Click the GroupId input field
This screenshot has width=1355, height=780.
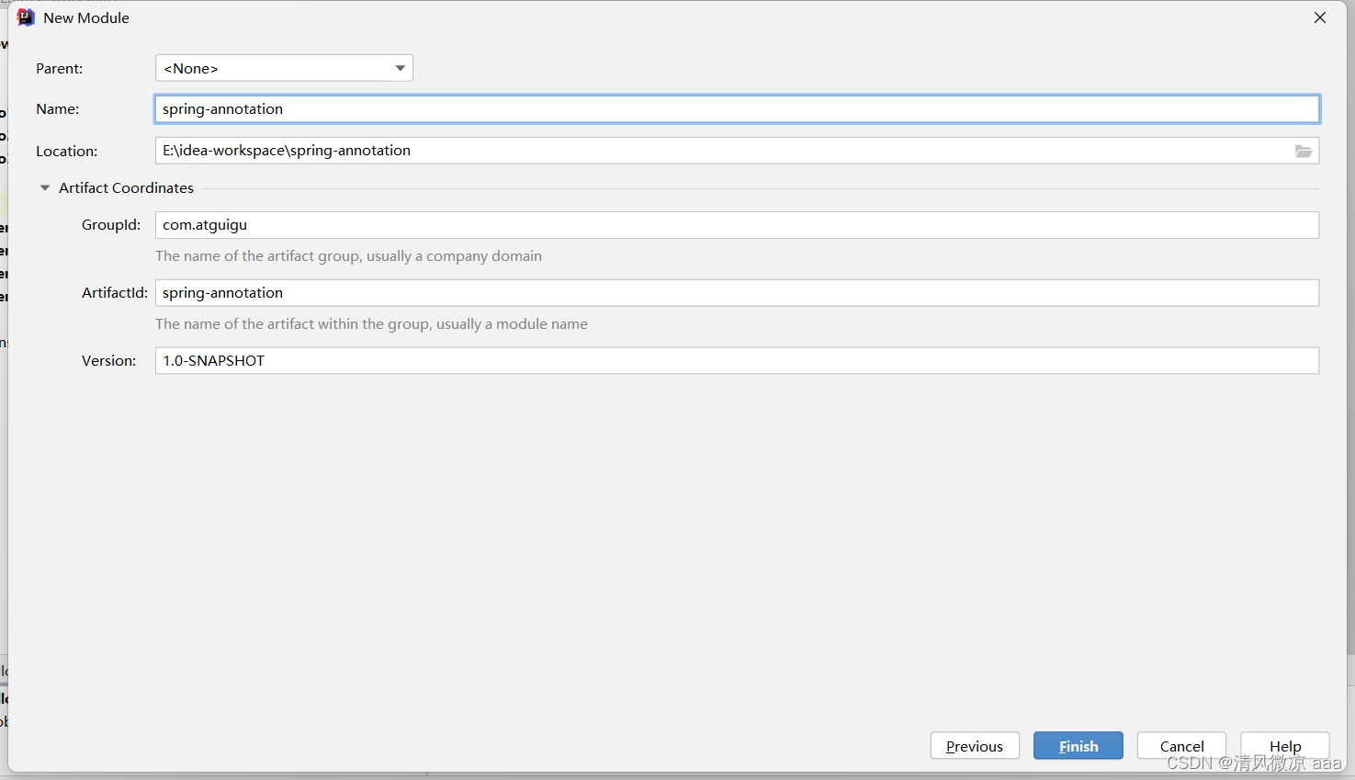point(737,225)
